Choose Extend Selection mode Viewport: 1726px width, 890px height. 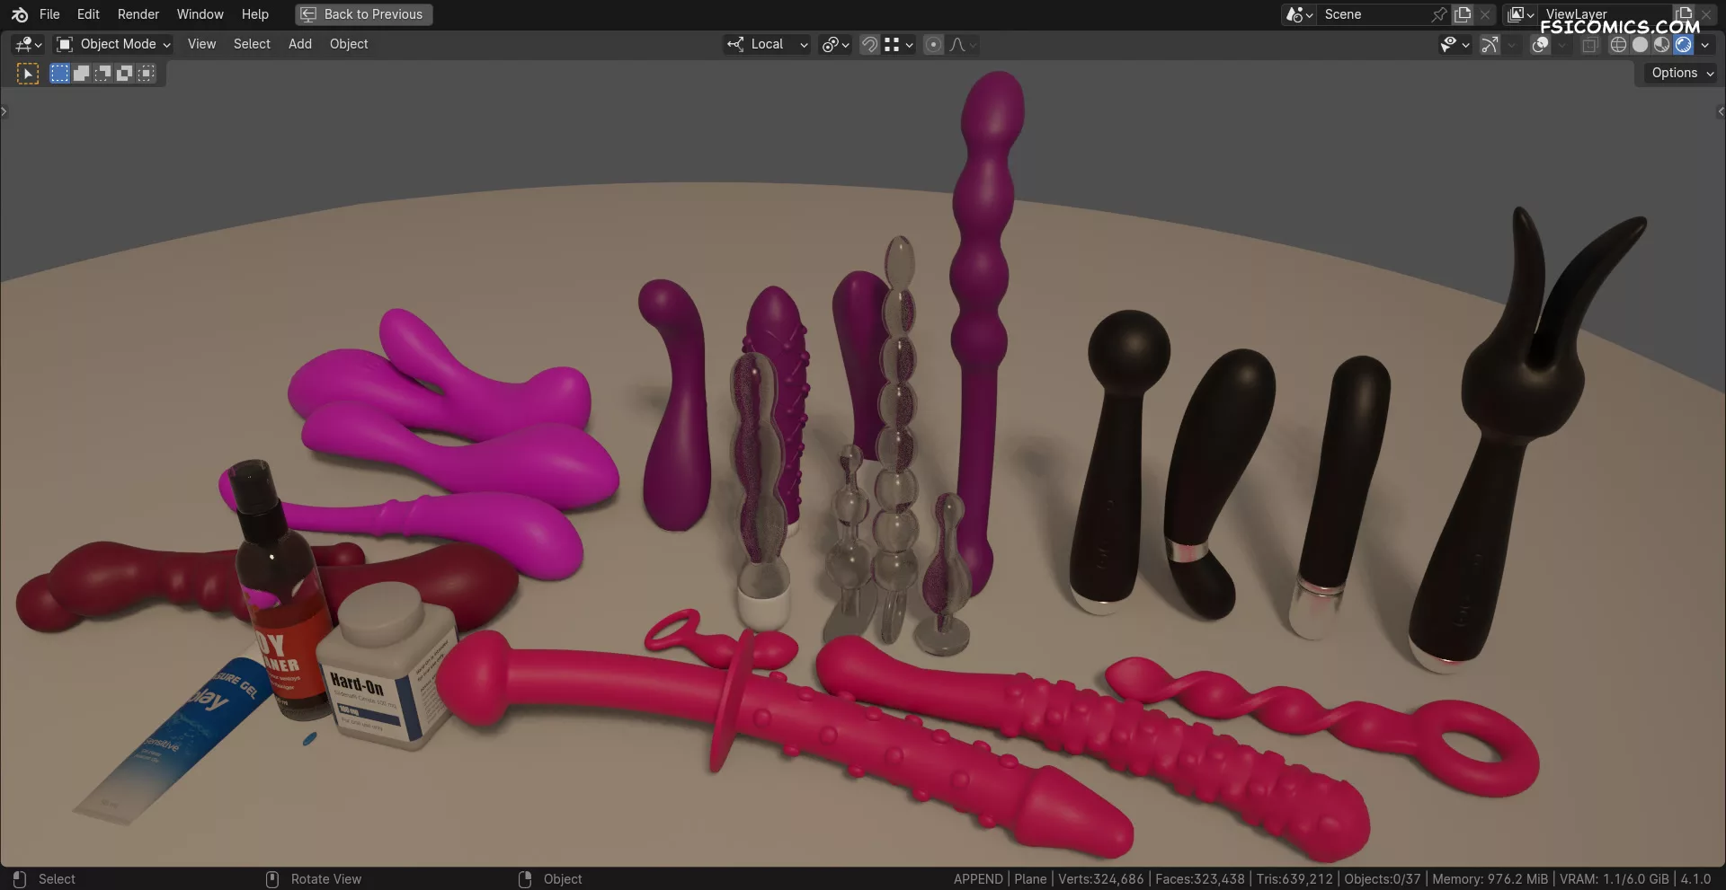[81, 74]
